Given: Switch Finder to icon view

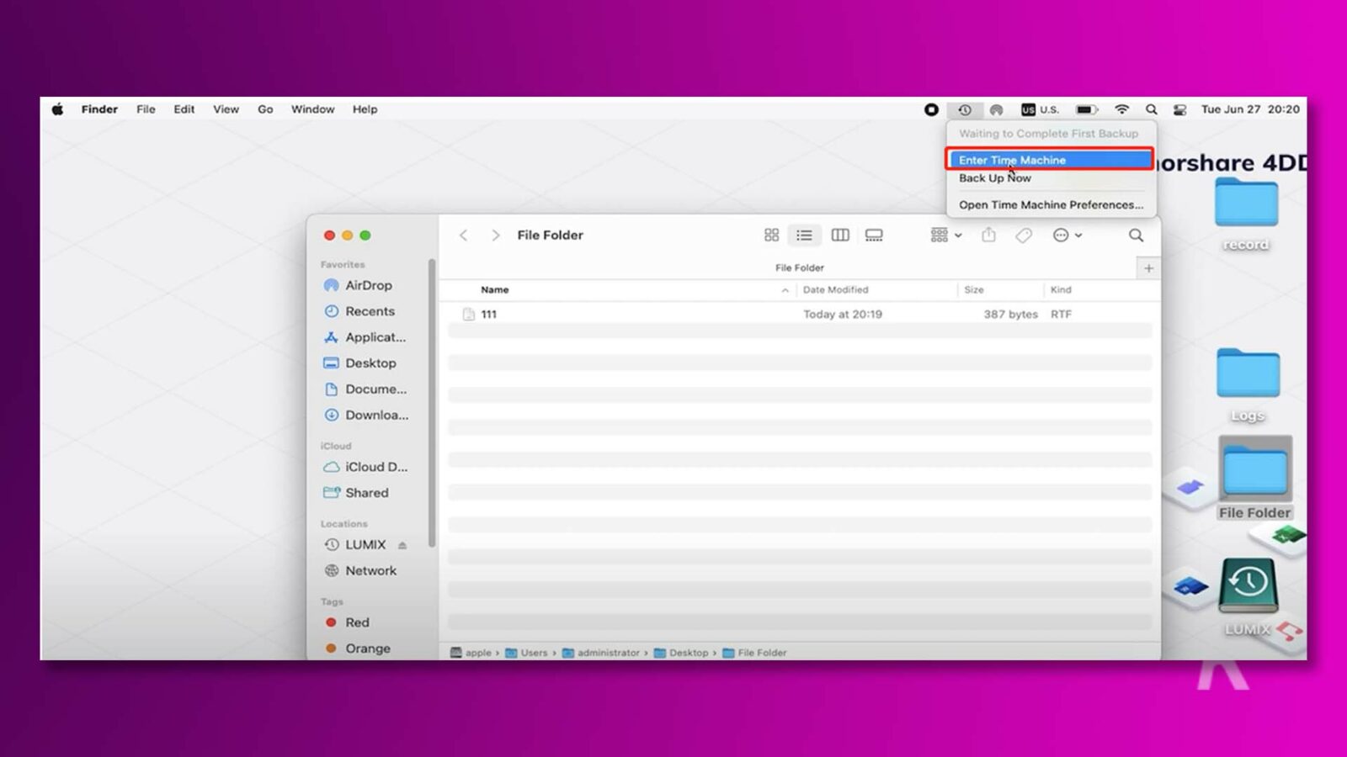Looking at the screenshot, I should click(x=771, y=236).
